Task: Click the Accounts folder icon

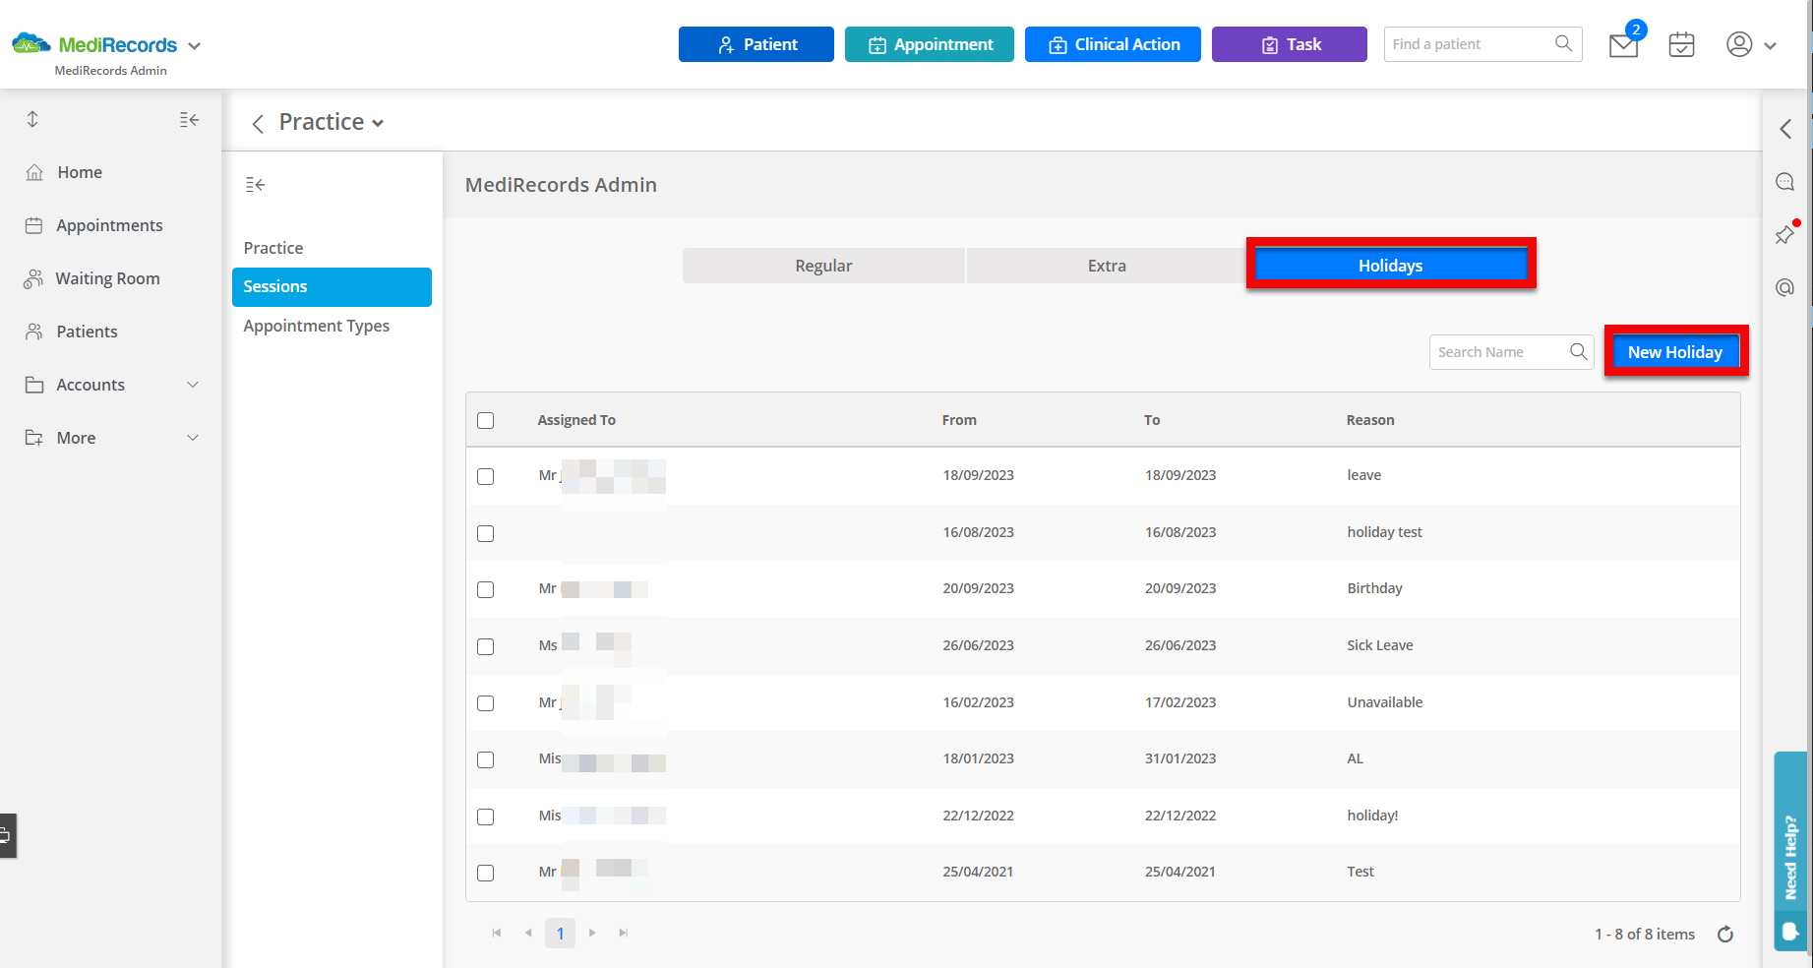Action: click(34, 385)
